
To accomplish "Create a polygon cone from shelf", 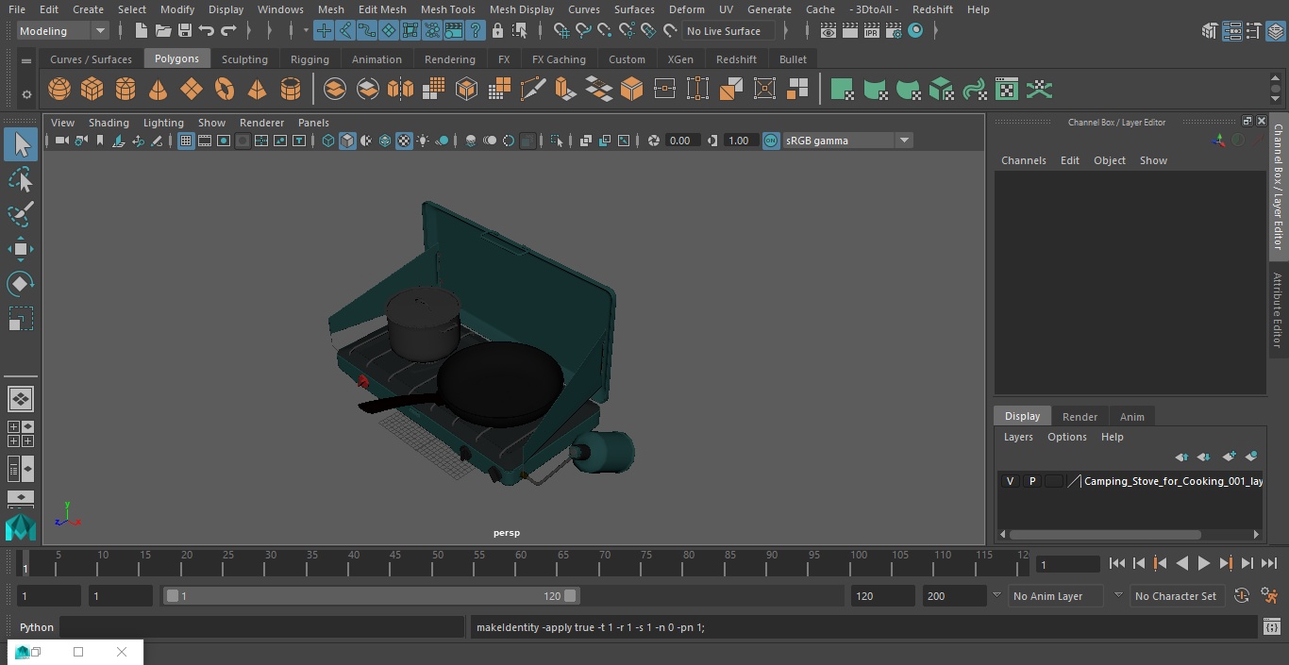I will coord(159,90).
